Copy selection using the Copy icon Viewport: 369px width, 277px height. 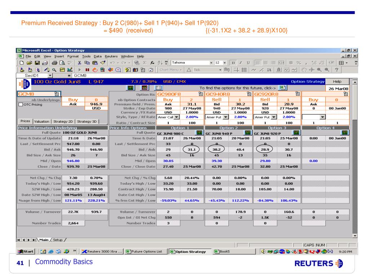[x=87, y=63]
